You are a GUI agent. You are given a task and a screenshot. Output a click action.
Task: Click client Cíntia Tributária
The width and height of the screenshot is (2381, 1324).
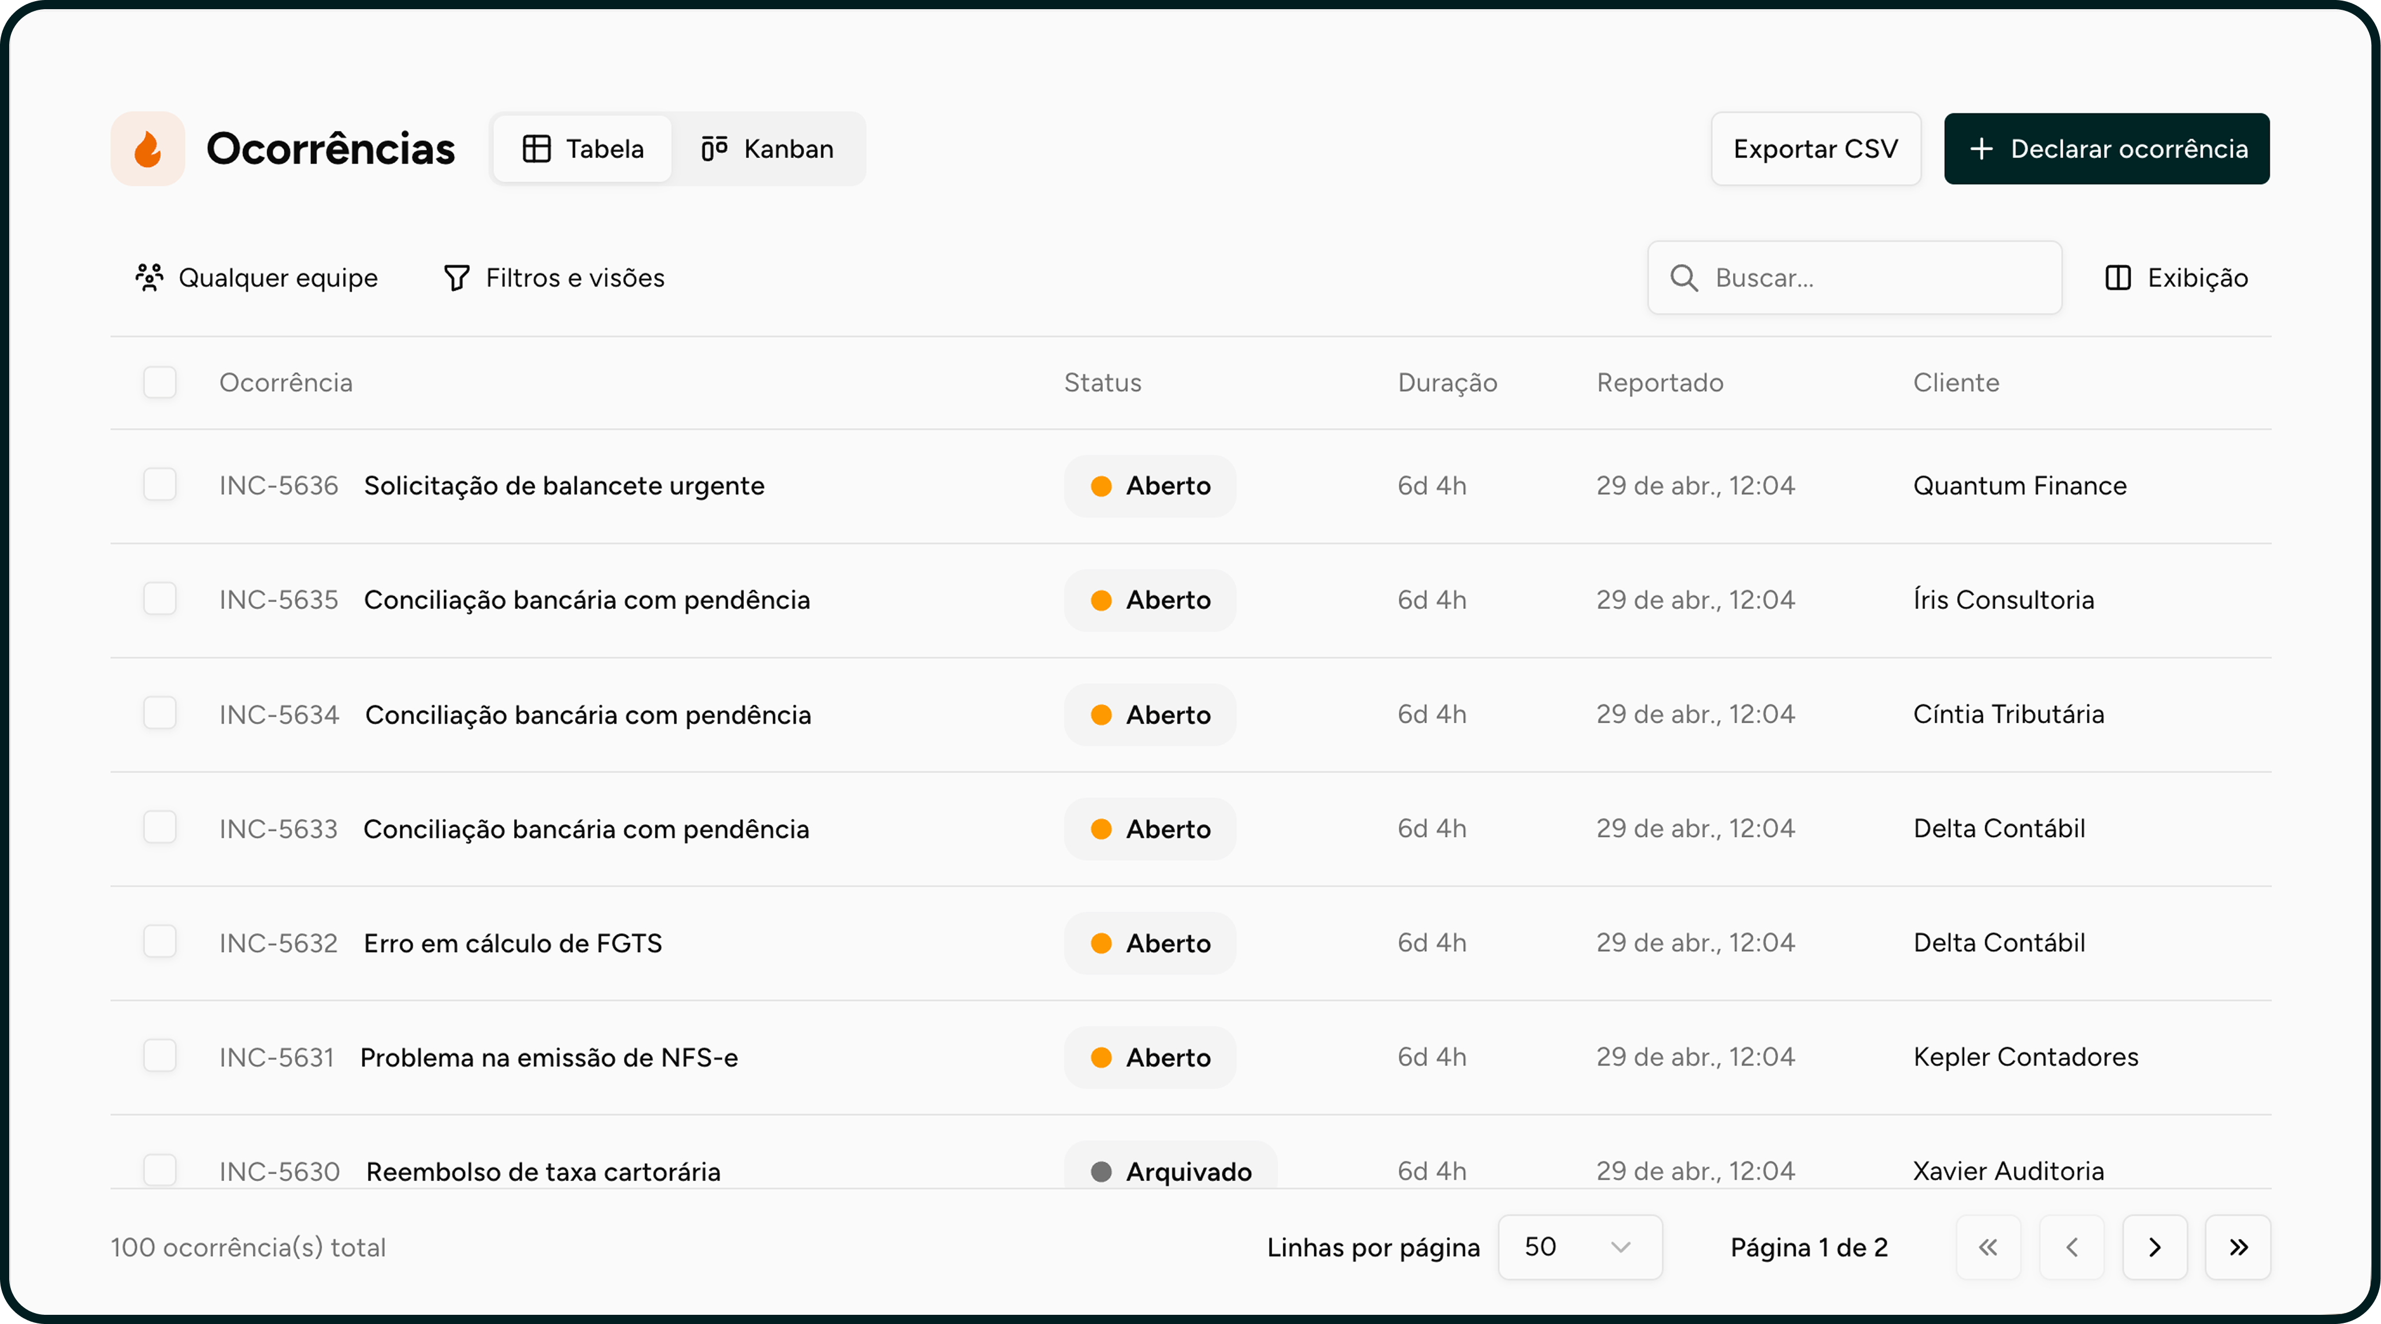click(x=2008, y=714)
